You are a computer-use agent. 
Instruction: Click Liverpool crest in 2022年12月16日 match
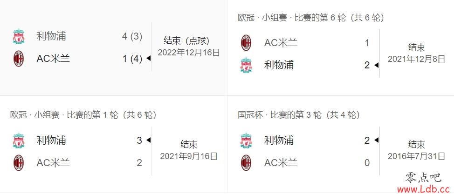[19, 36]
